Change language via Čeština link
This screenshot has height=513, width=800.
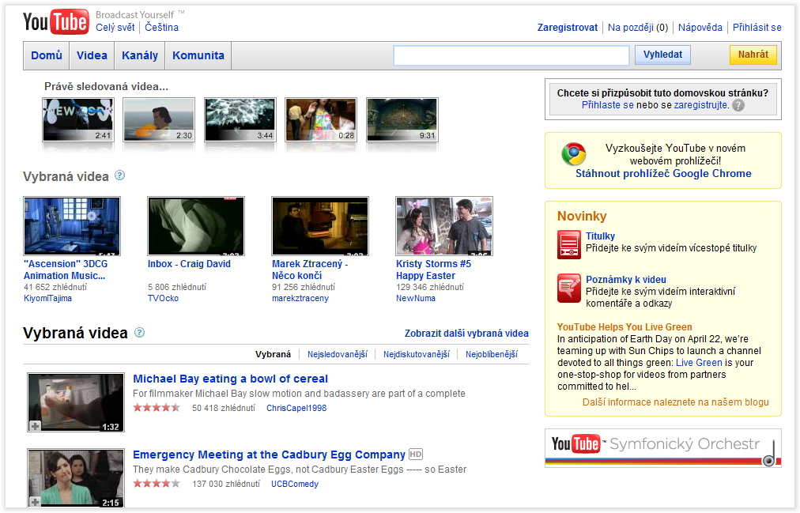(x=162, y=28)
